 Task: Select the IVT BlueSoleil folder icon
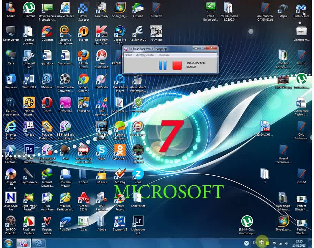pos(229,12)
